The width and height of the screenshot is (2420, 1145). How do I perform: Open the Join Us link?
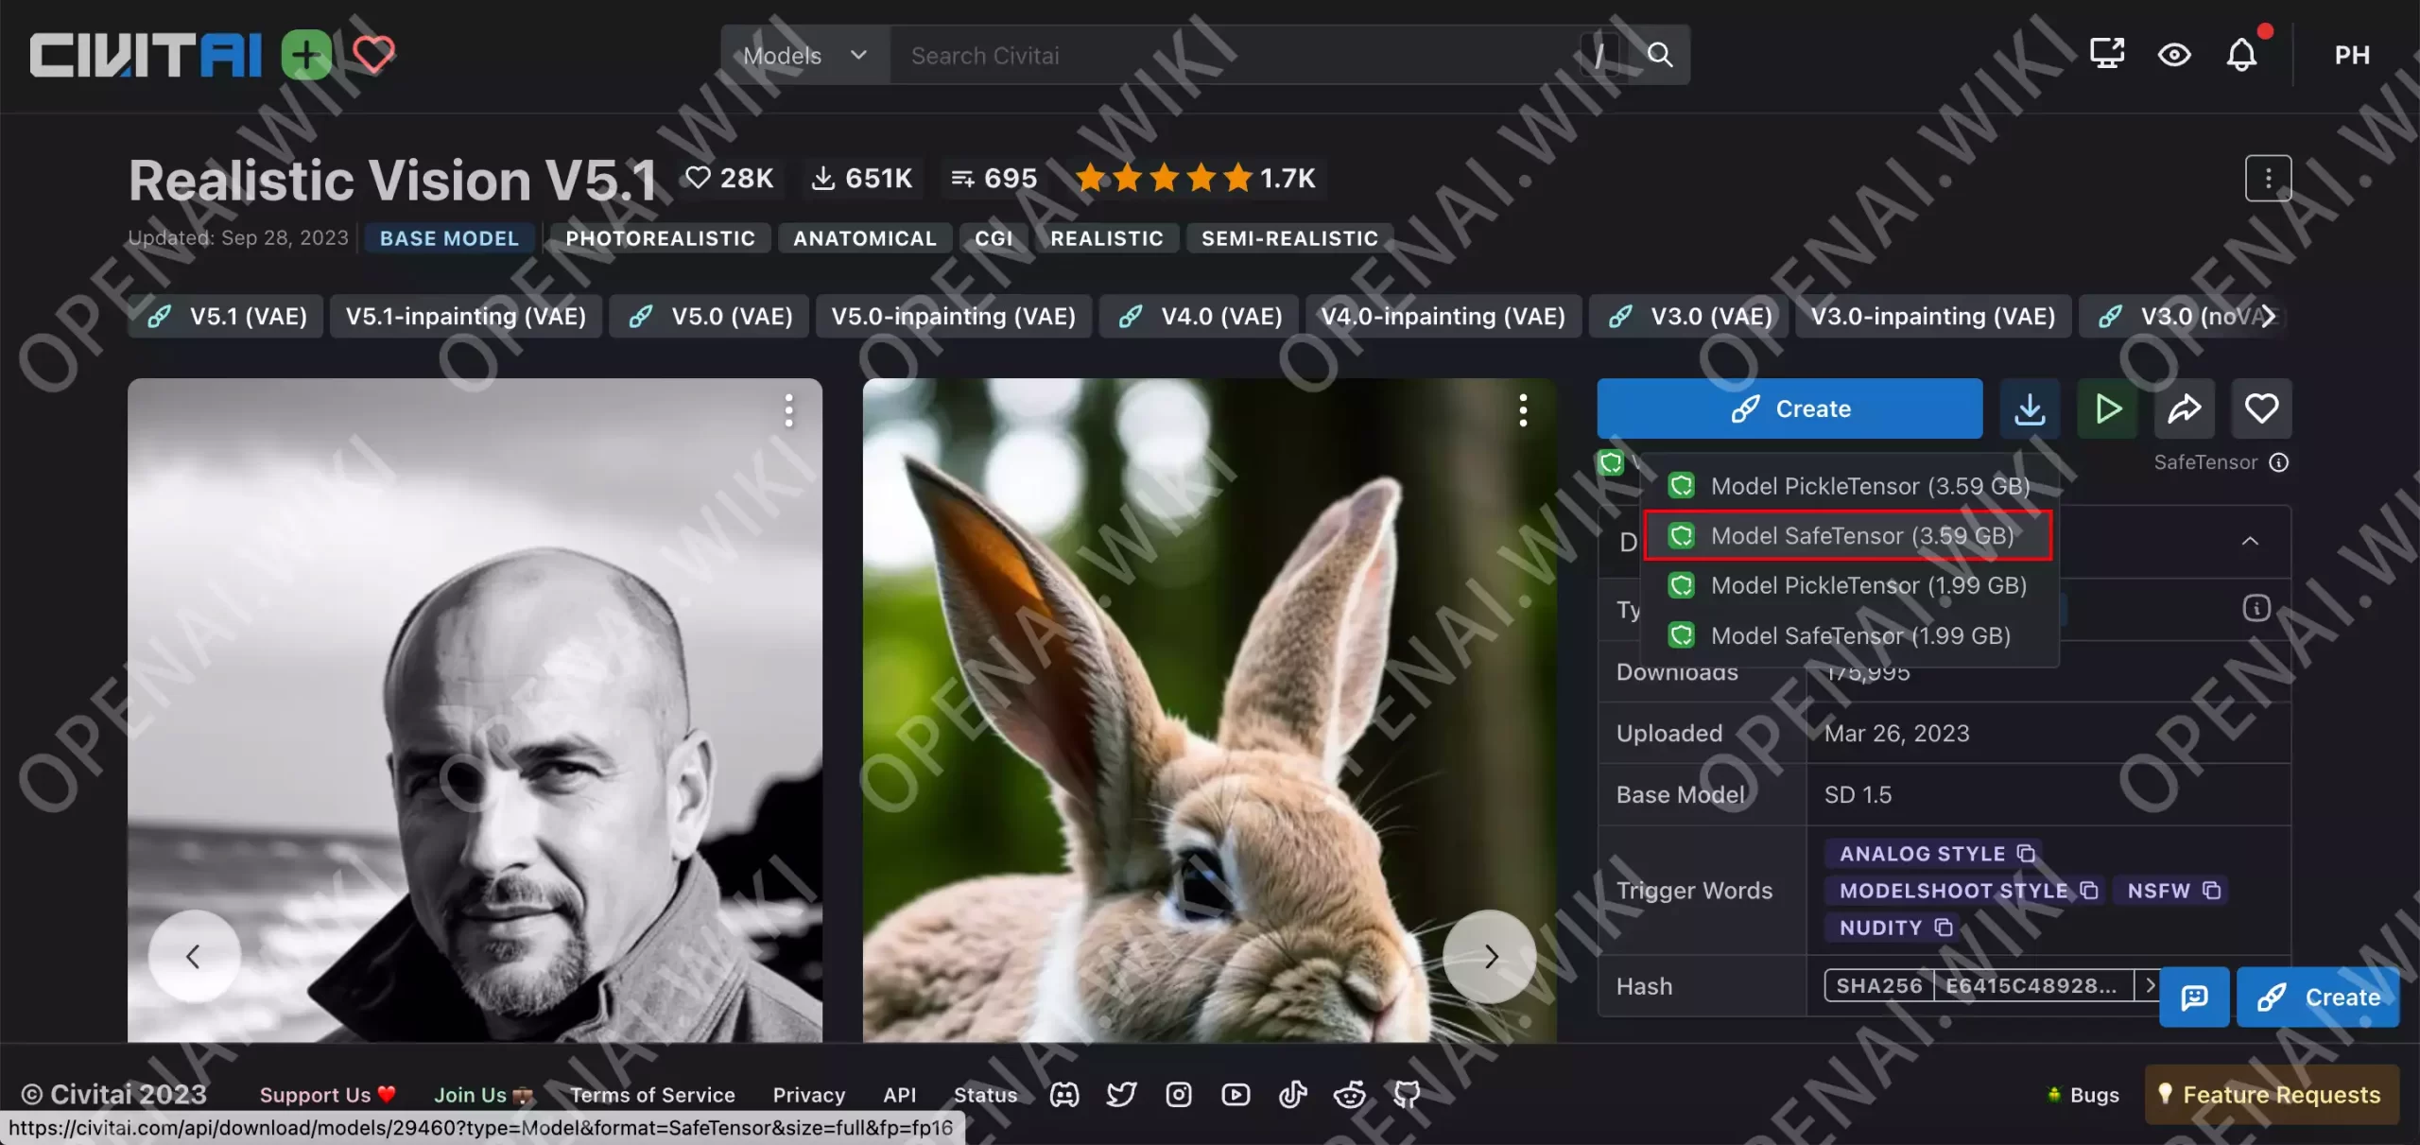pyautogui.click(x=483, y=1094)
